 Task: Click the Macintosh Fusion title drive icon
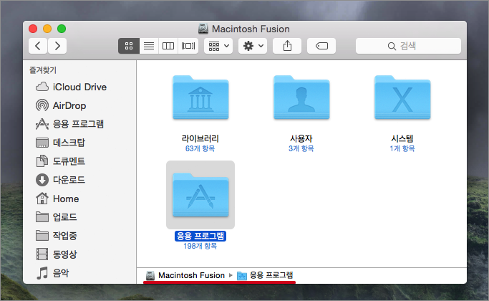[x=203, y=29]
